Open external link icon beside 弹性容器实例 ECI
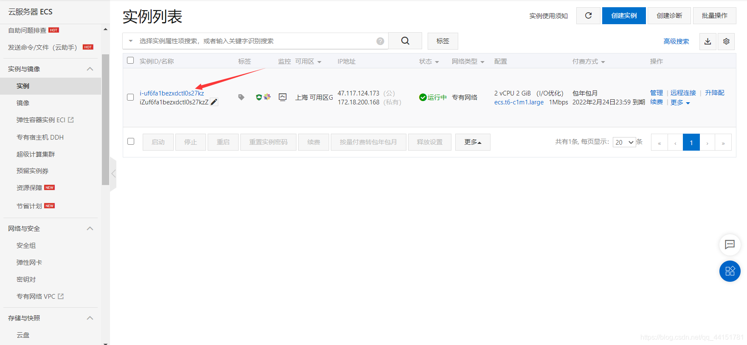 click(71, 120)
